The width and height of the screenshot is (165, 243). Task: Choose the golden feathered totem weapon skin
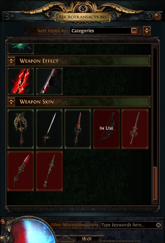point(21,129)
